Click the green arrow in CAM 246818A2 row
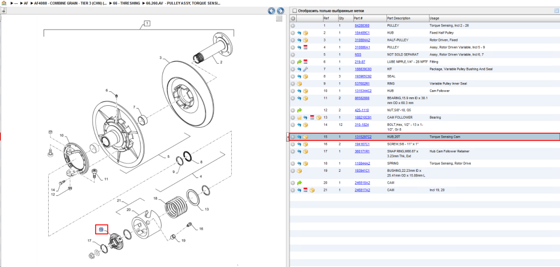Viewport: 560px width, 267px height. (299, 183)
